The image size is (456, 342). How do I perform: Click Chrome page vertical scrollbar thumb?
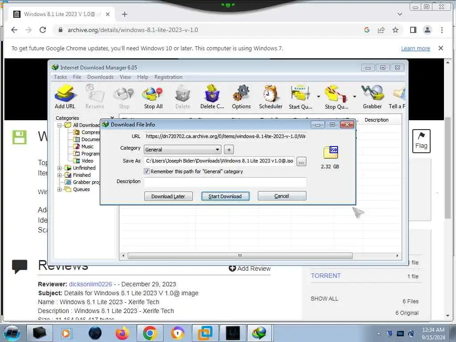tap(448, 169)
